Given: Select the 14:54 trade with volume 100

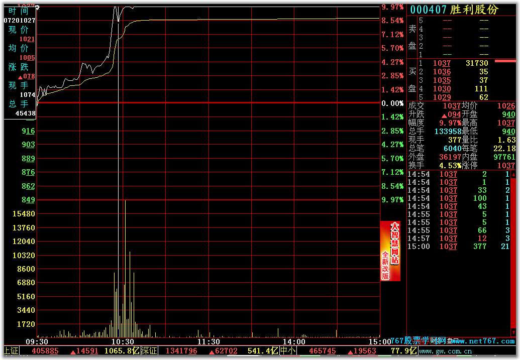Looking at the screenshot, I should [x=459, y=198].
